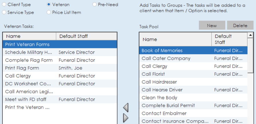This screenshot has height=124, width=256.
Task: Select the Client Type radio button
Action: [x=4, y=5]
